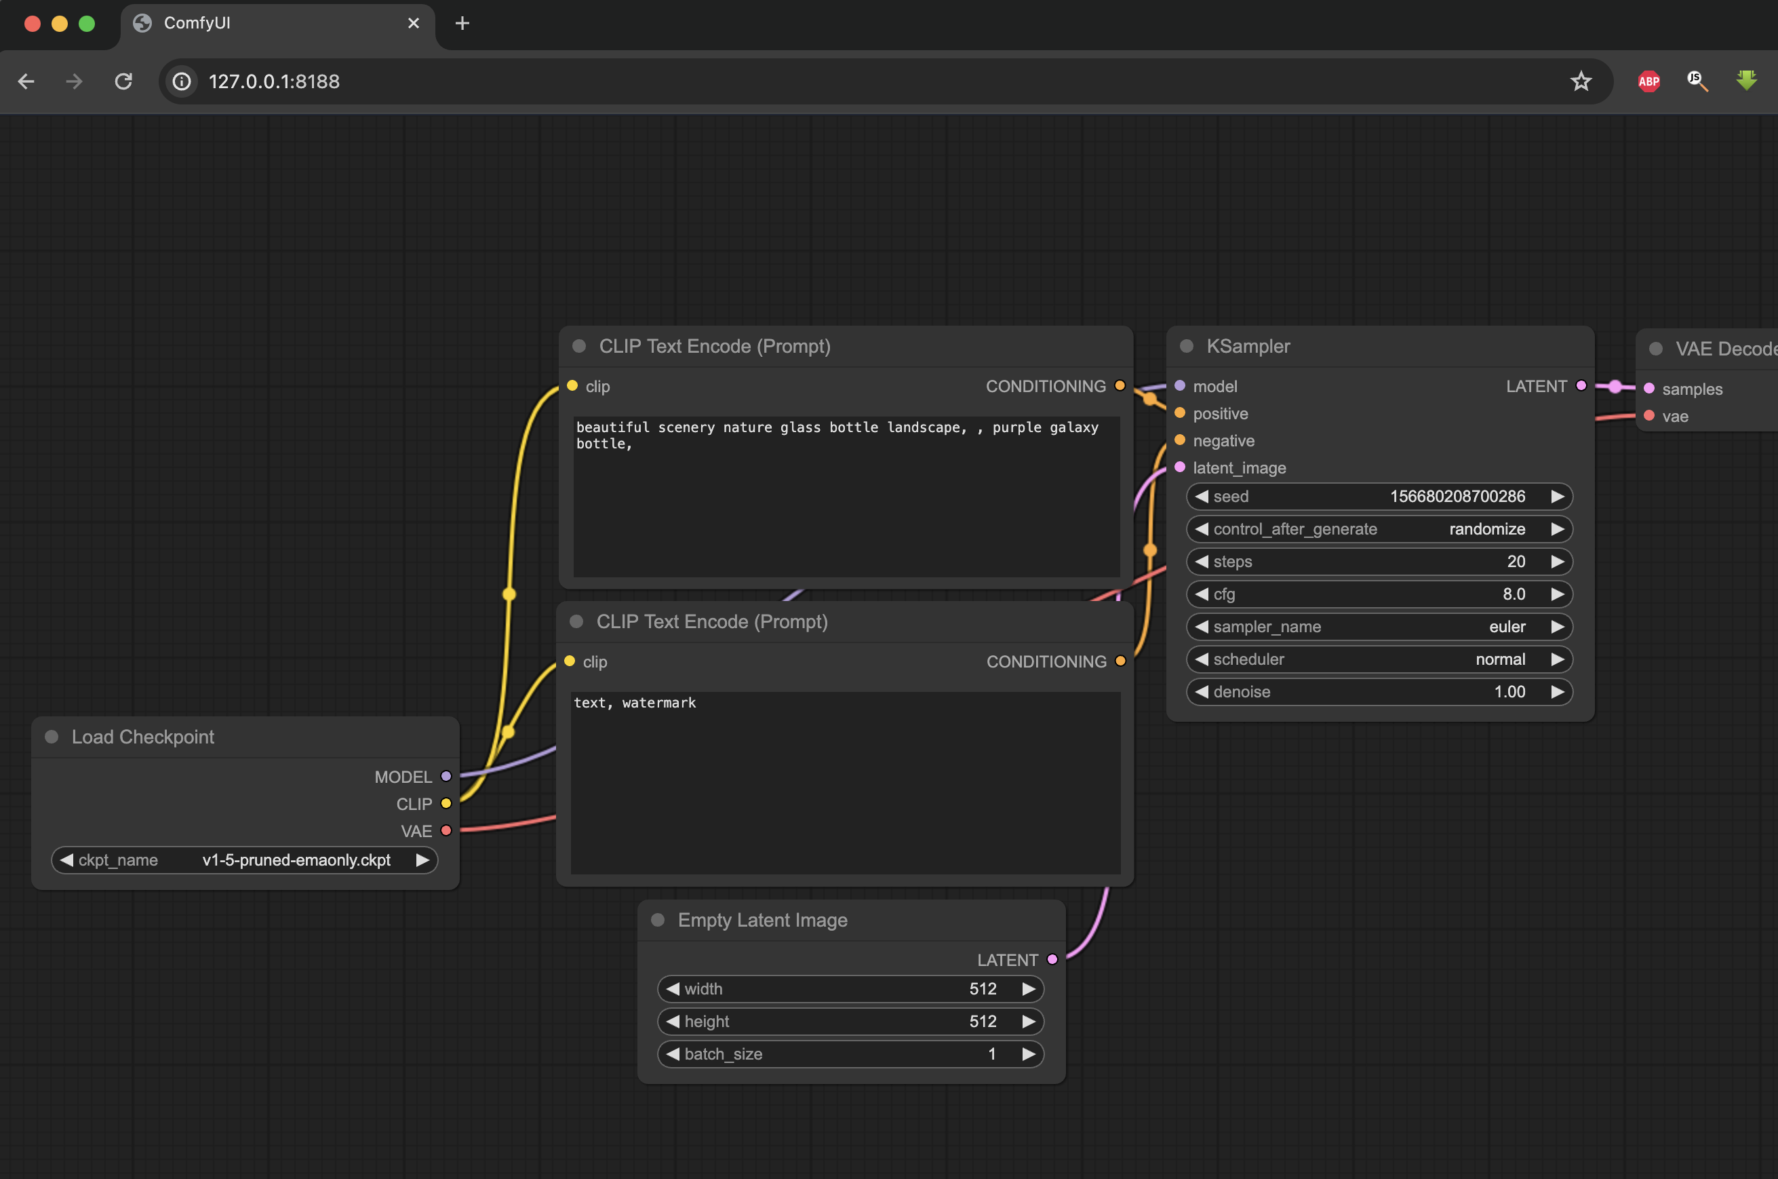Image resolution: width=1778 pixels, height=1179 pixels.
Task: Open the scheduler normal dropdown
Action: [x=1379, y=659]
